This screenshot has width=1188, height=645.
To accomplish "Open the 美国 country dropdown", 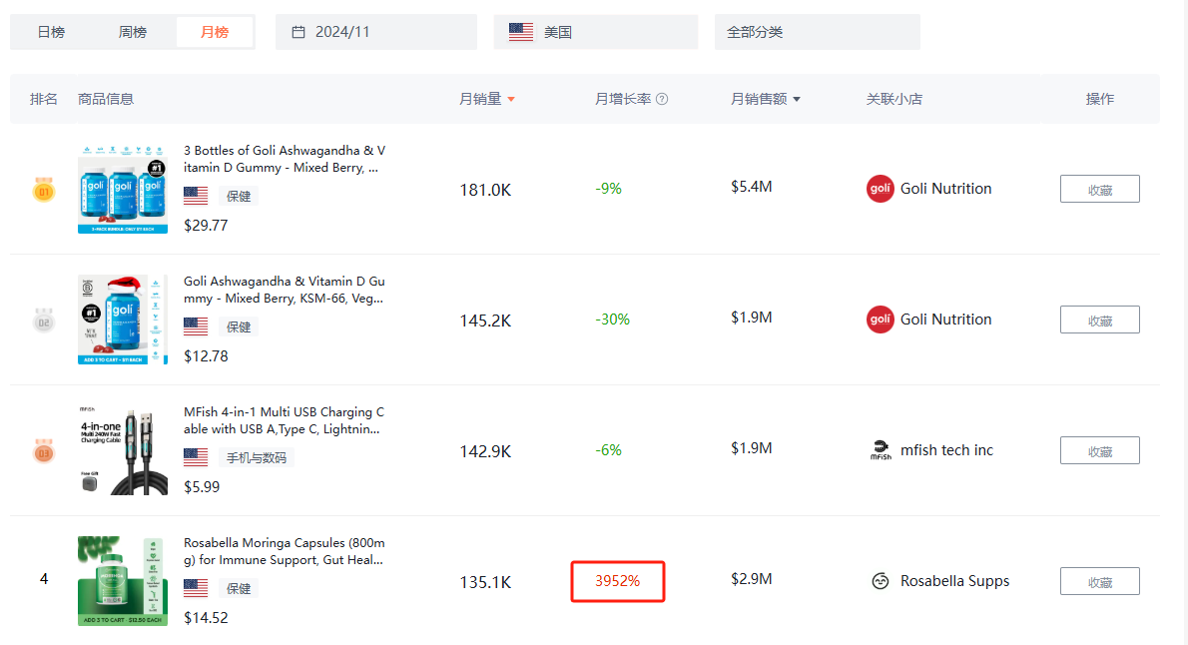I will 595,32.
